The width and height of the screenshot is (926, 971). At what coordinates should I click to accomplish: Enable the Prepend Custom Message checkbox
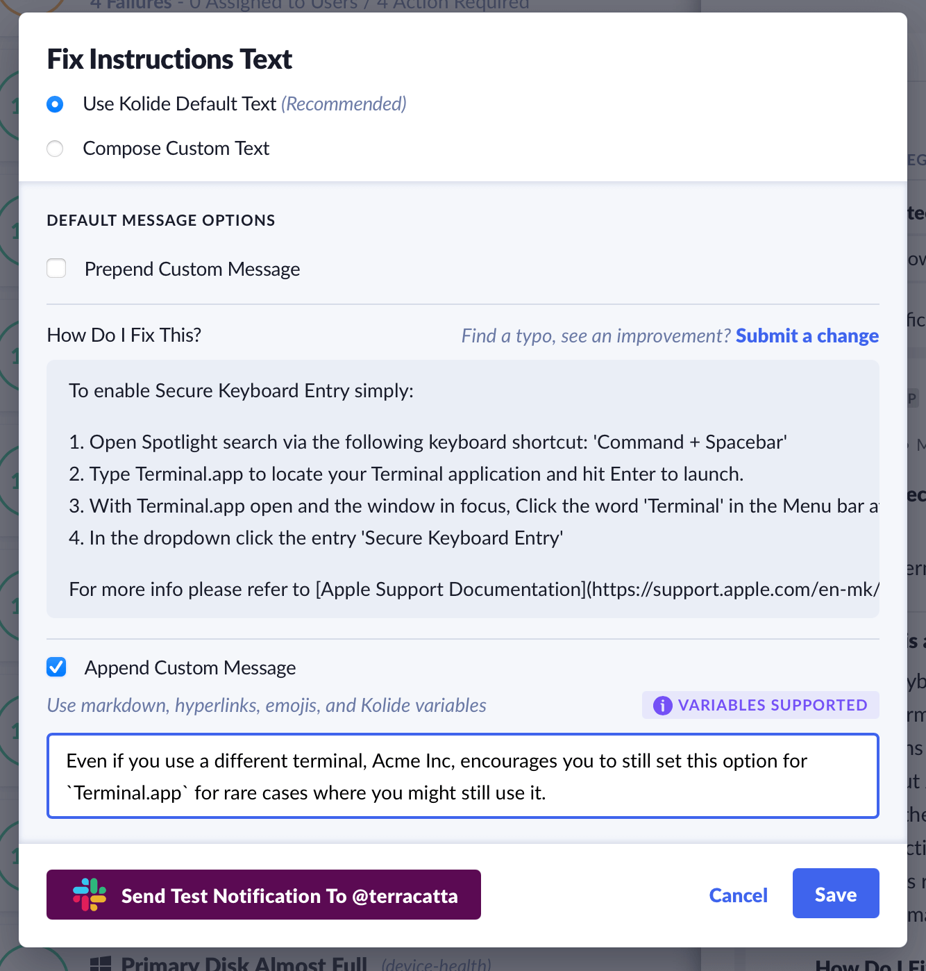click(x=56, y=269)
